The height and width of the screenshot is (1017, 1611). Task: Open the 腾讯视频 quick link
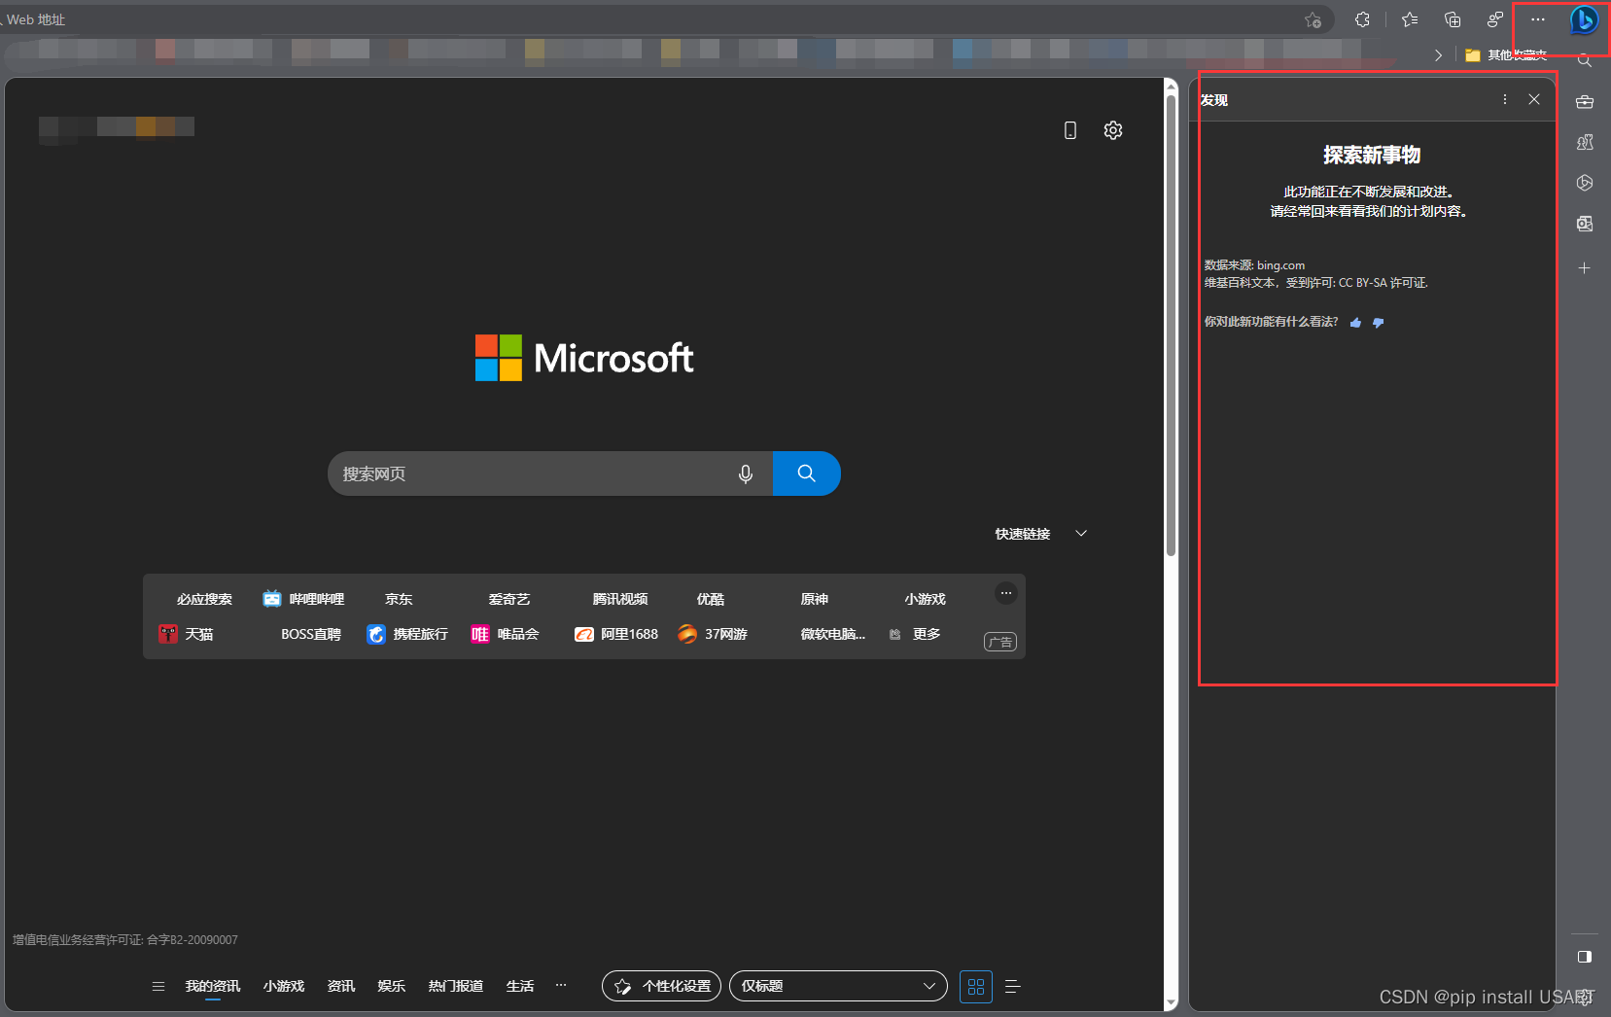[620, 599]
